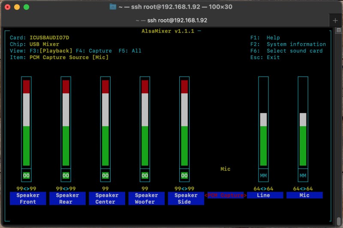Image resolution: width=343 pixels, height=228 pixels.
Task: Minimize the terminal window with yellow button
Action: 17,7
